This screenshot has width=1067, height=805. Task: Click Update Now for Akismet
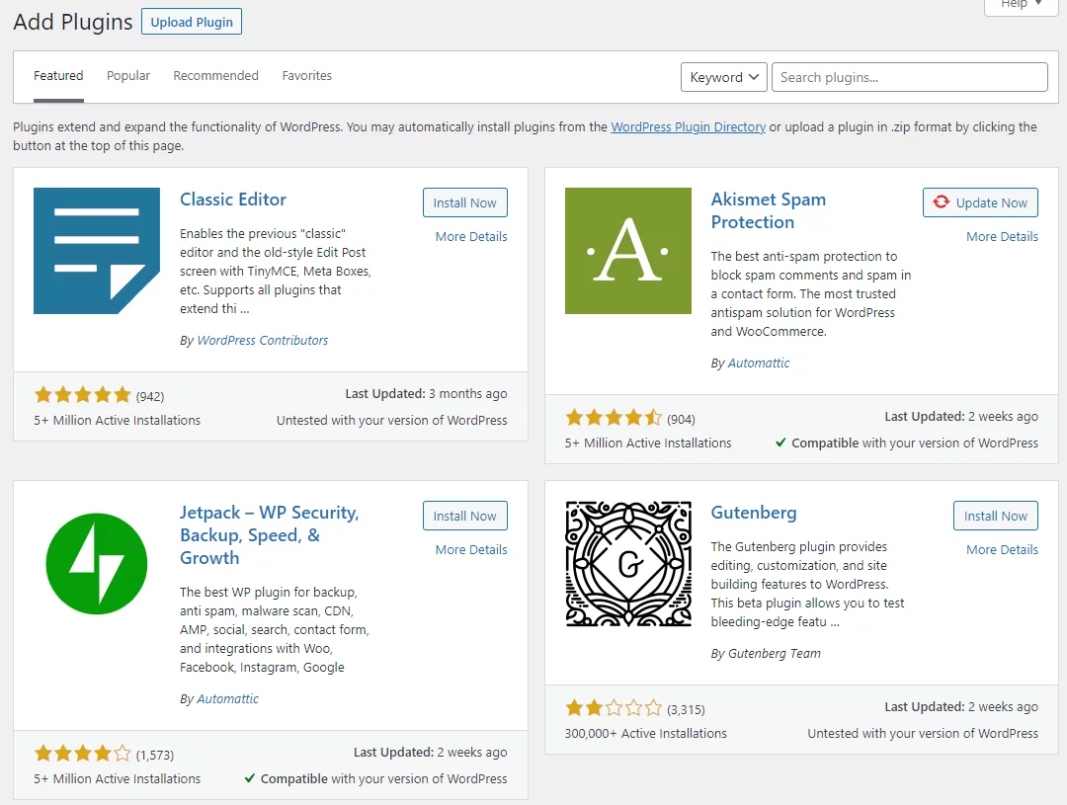coord(980,202)
